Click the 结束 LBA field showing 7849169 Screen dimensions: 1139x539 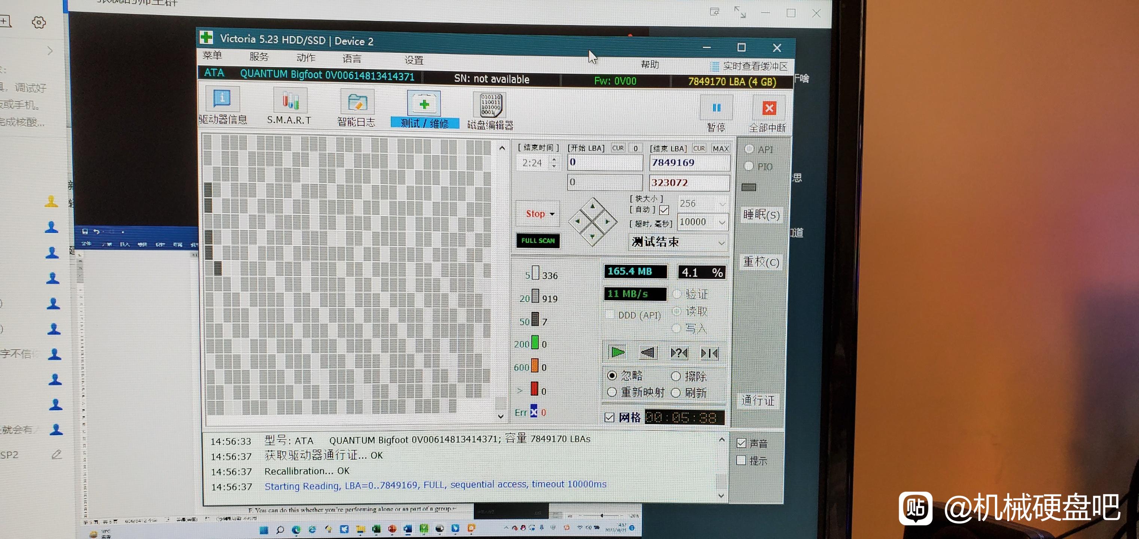coord(689,163)
